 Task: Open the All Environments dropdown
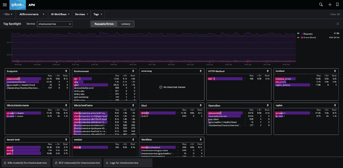pyautogui.click(x=31, y=14)
